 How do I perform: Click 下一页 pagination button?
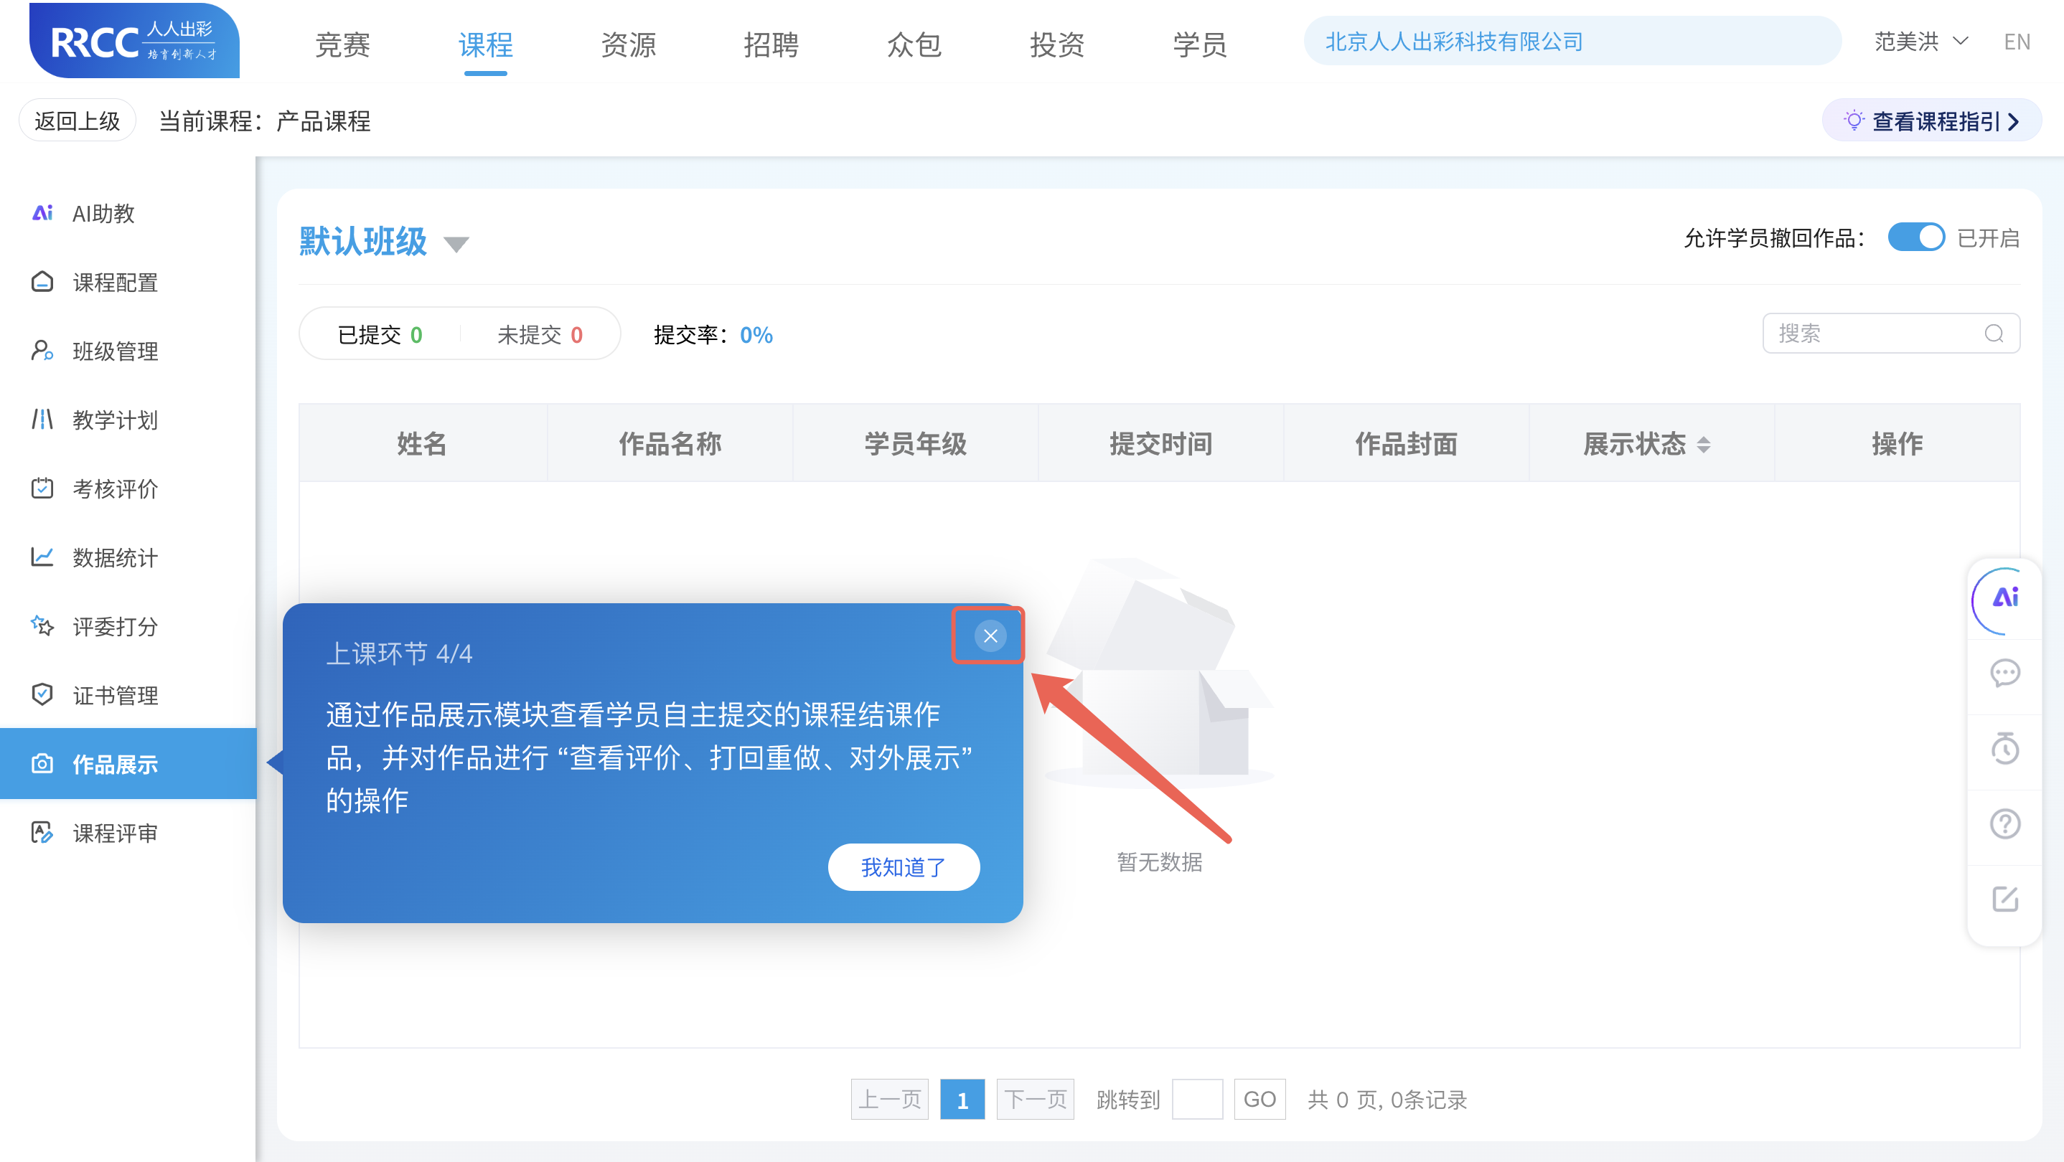click(x=1035, y=1099)
